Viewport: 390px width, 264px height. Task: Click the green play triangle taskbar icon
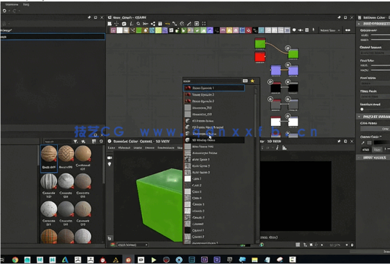point(154,260)
